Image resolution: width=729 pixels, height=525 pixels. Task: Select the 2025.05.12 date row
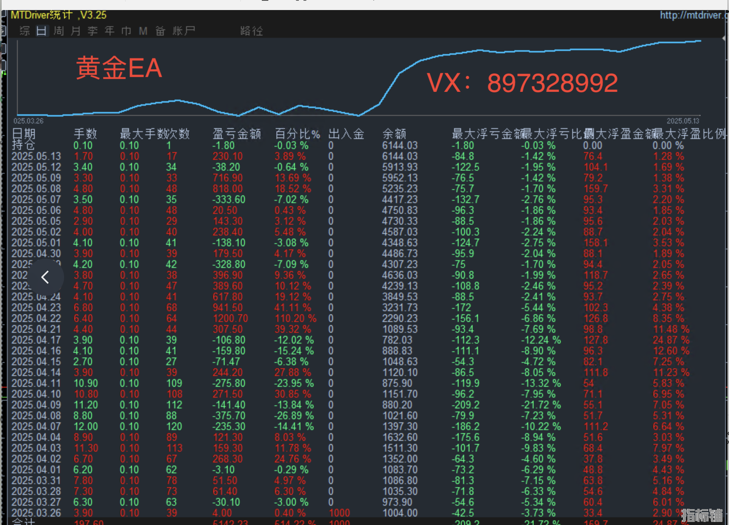(36, 167)
